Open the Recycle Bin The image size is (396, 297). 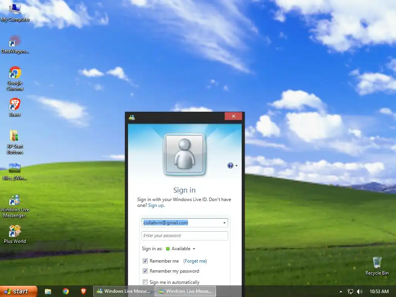377,266
